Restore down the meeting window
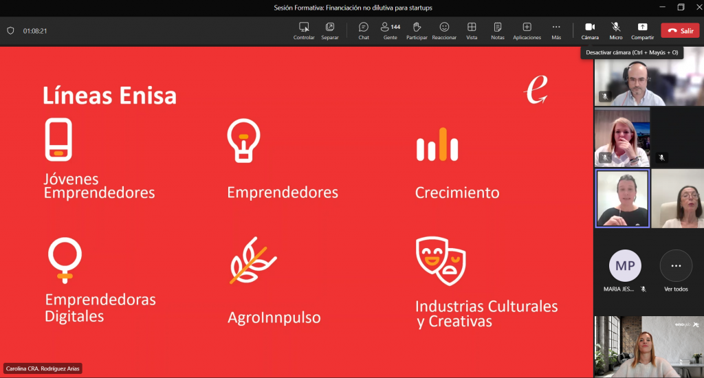The image size is (704, 378). click(681, 7)
